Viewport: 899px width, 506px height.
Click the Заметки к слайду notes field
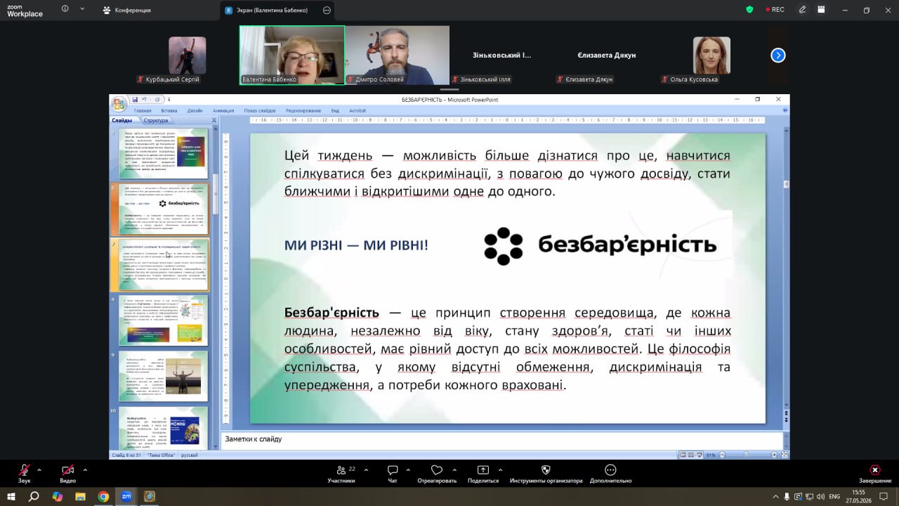click(x=501, y=439)
